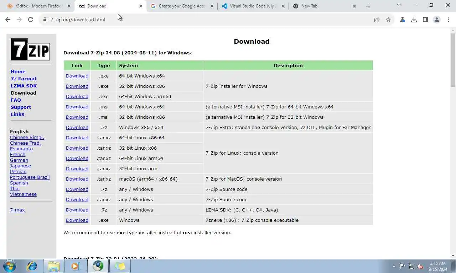Download the macOS arm64 / x86-64 tar.xz

point(77,179)
